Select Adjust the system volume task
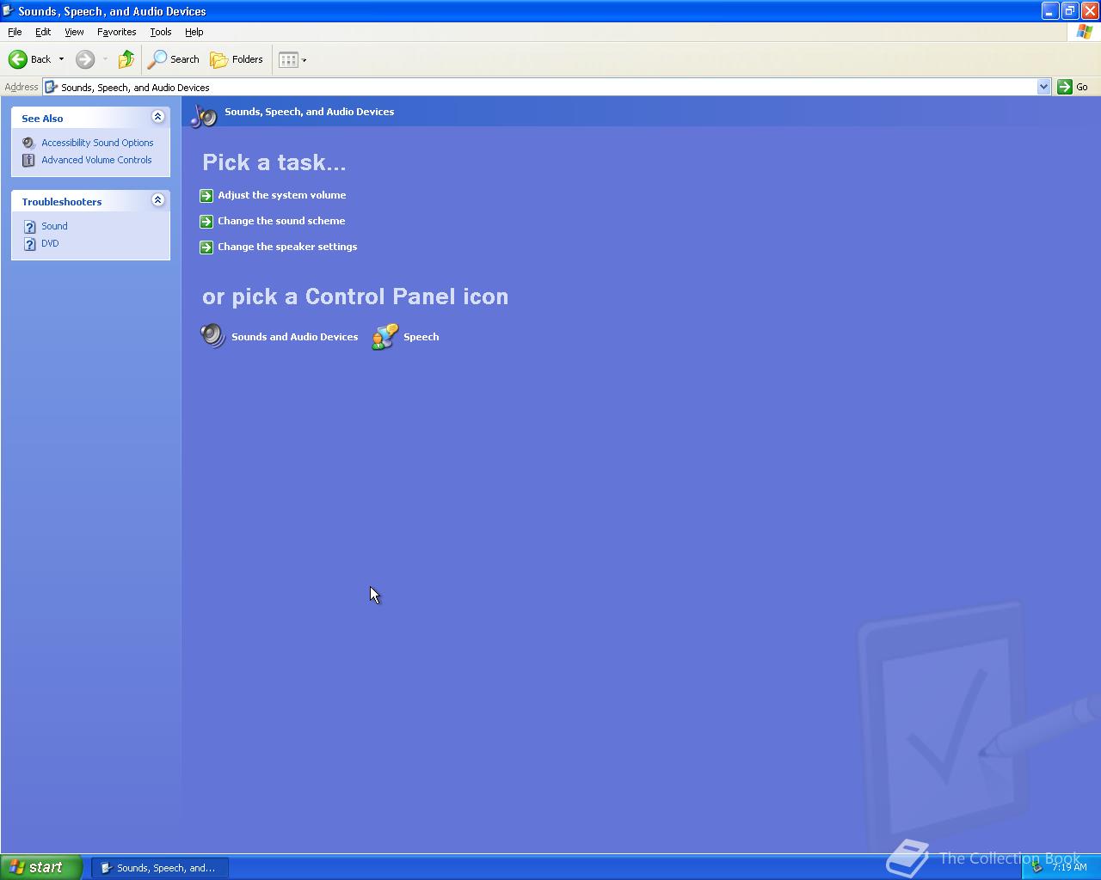The height and width of the screenshot is (880, 1101). pyautogui.click(x=281, y=195)
